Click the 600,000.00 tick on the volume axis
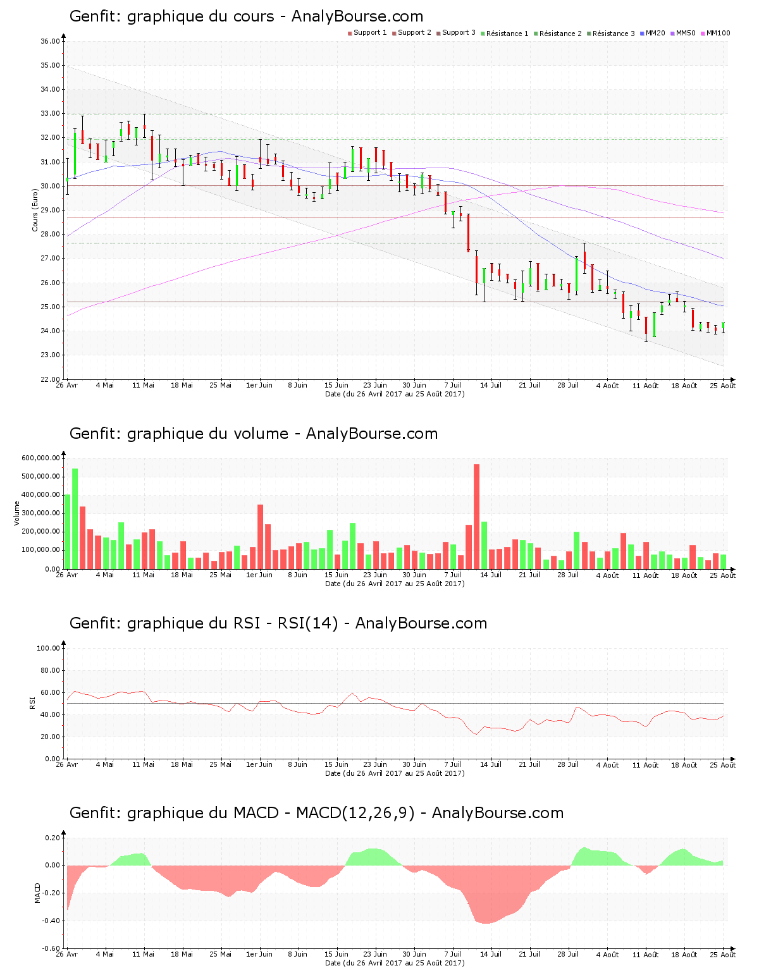Screen dimensions: 759x980 click(40, 458)
